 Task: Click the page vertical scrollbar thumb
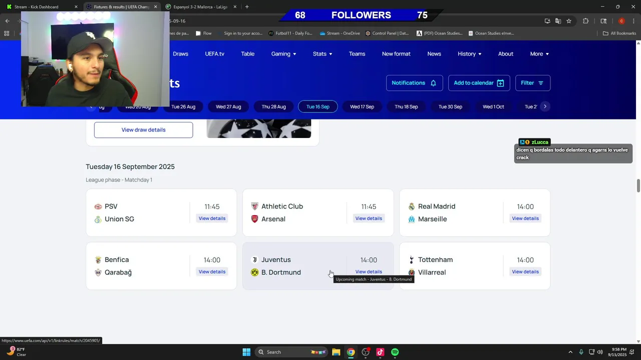(638, 185)
